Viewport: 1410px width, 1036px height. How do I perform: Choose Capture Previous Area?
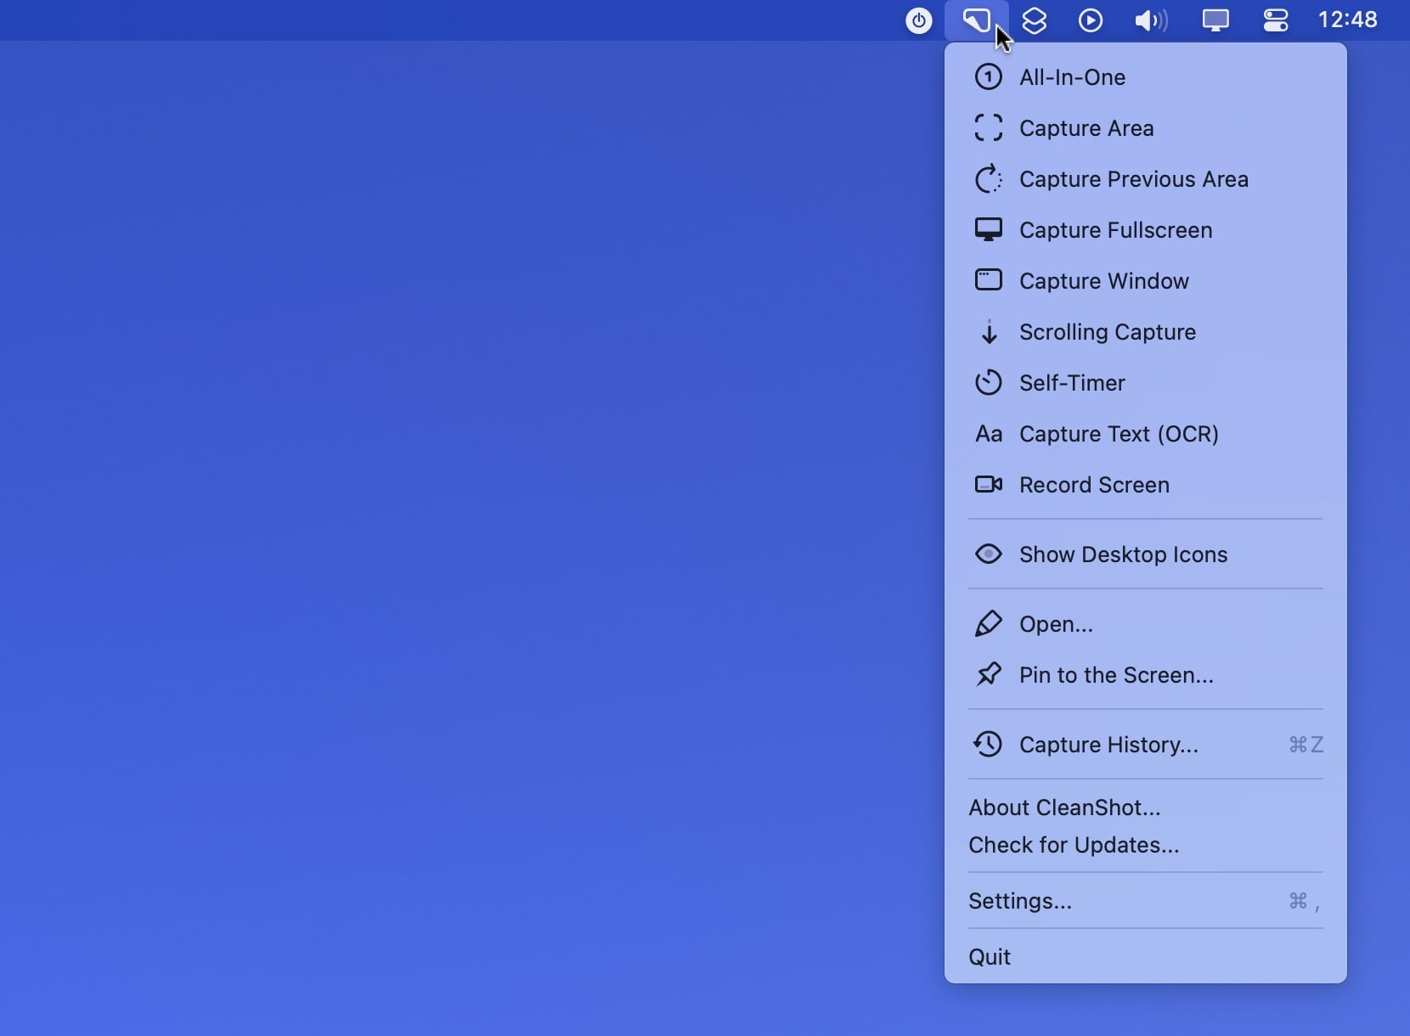pos(1133,179)
